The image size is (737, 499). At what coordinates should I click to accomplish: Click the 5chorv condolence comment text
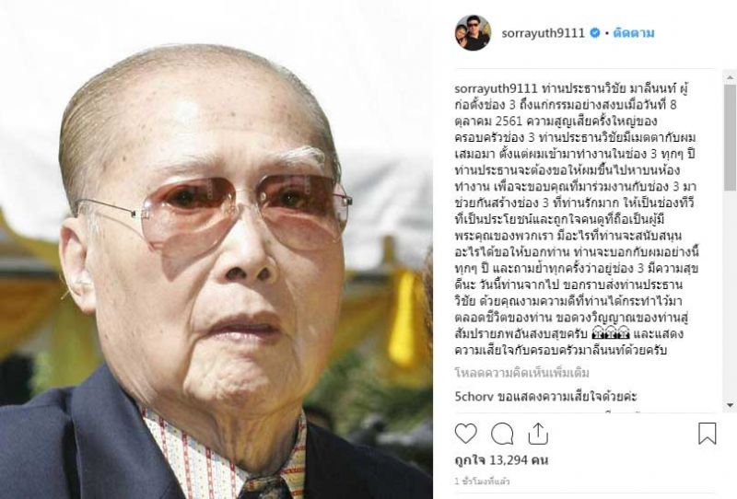[567, 397]
